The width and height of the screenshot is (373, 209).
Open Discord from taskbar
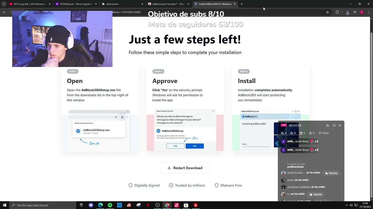click(x=91, y=205)
